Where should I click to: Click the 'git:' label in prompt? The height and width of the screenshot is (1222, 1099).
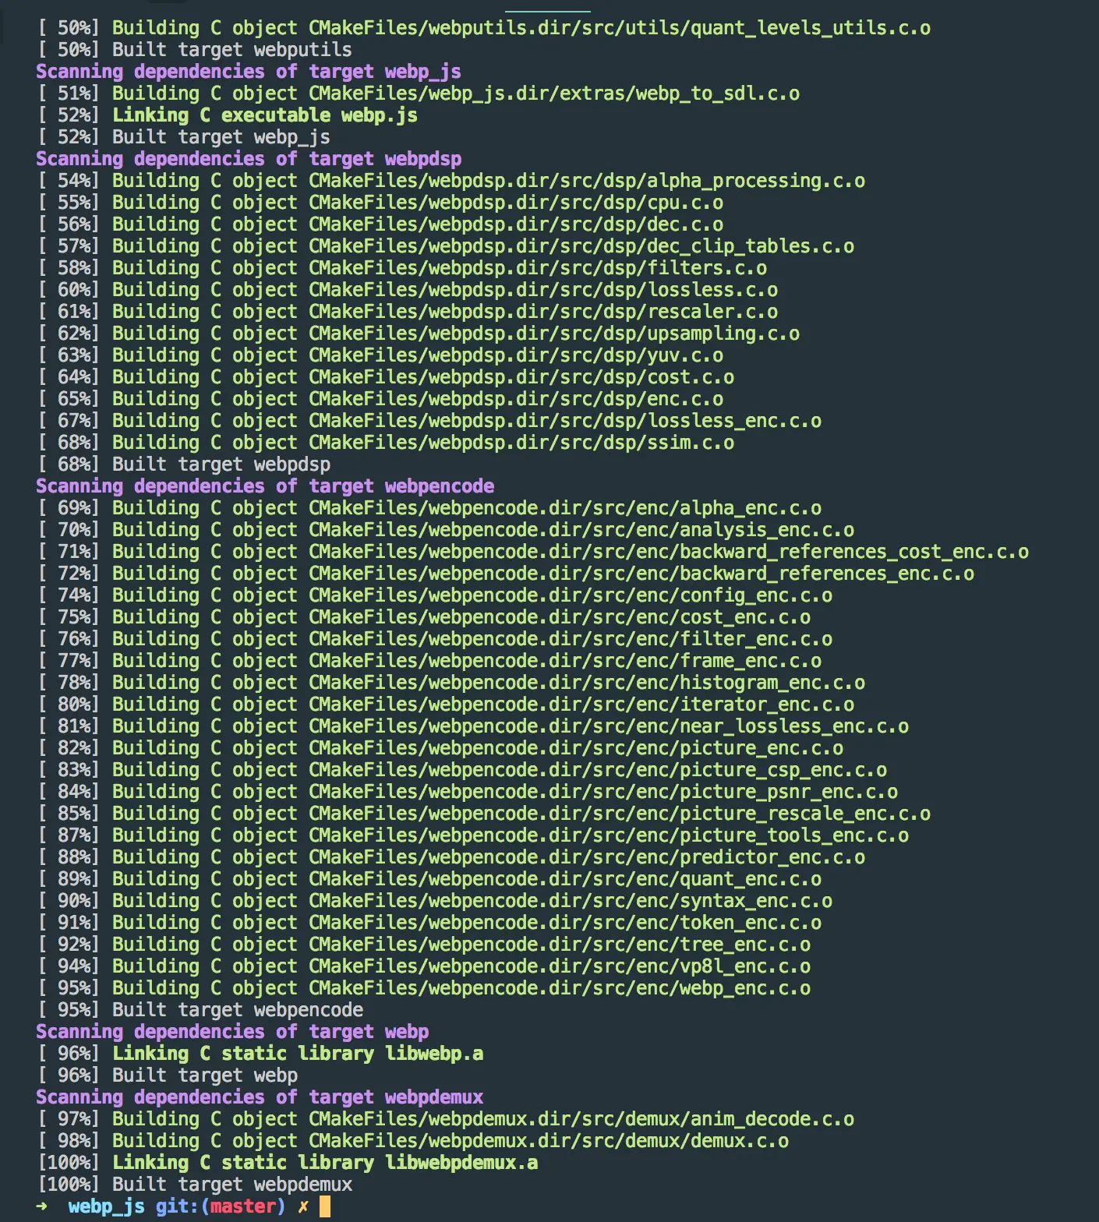pos(178,1206)
